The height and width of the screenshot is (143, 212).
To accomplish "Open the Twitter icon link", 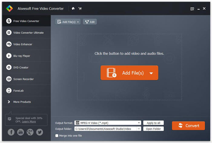I will point(40,132).
